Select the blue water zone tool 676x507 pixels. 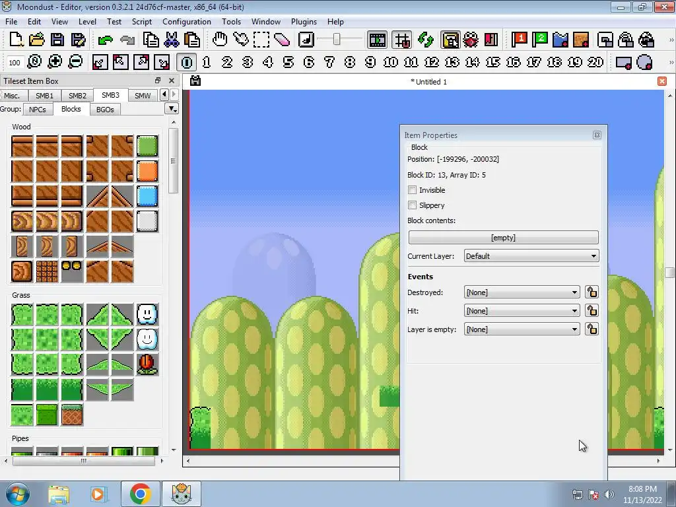pos(560,40)
